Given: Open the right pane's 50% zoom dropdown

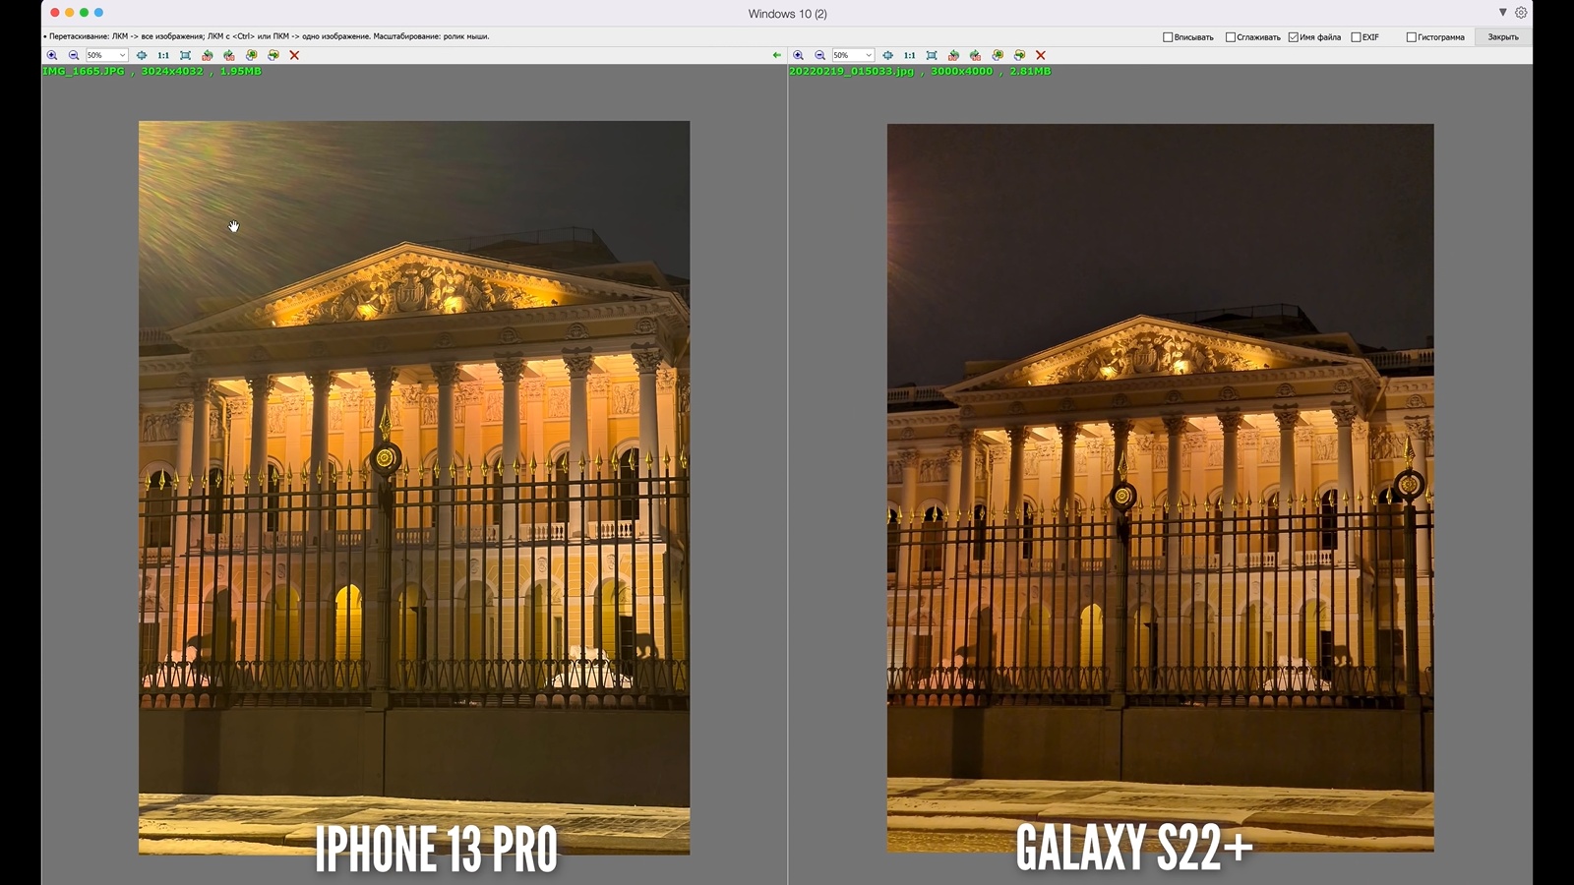Looking at the screenshot, I should click(853, 55).
